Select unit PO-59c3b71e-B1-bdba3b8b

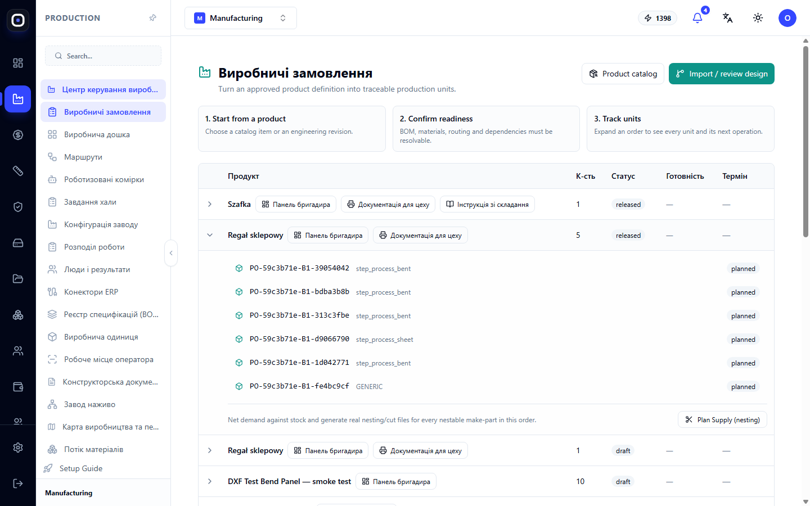(x=299, y=292)
